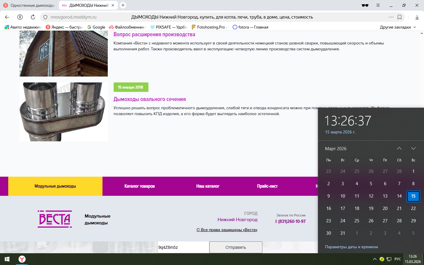Open Каталог товаров menu item

click(139, 186)
